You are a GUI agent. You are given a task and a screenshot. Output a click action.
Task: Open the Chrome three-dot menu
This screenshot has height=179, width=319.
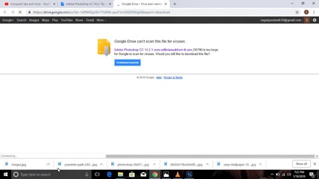(314, 12)
